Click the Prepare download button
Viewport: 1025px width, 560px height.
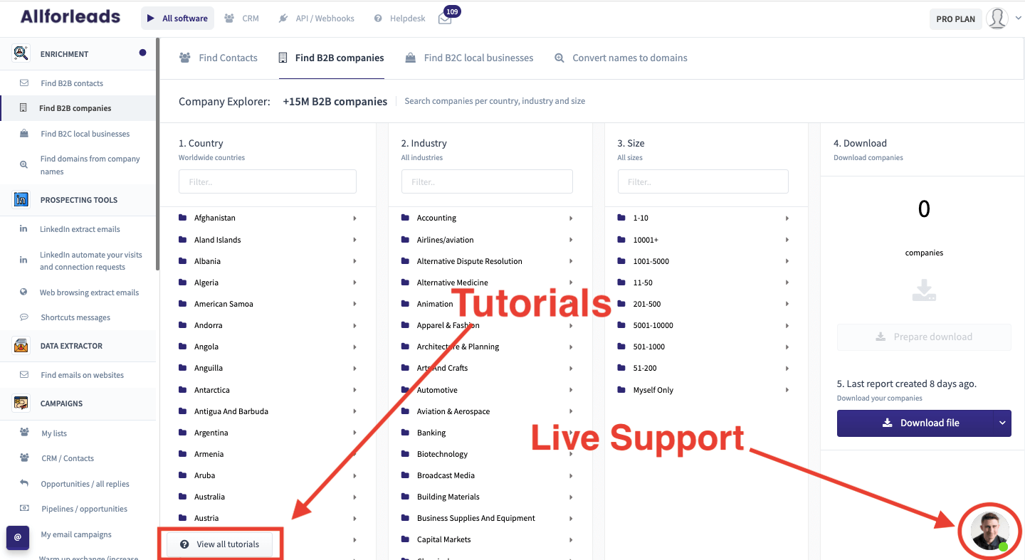tap(924, 337)
